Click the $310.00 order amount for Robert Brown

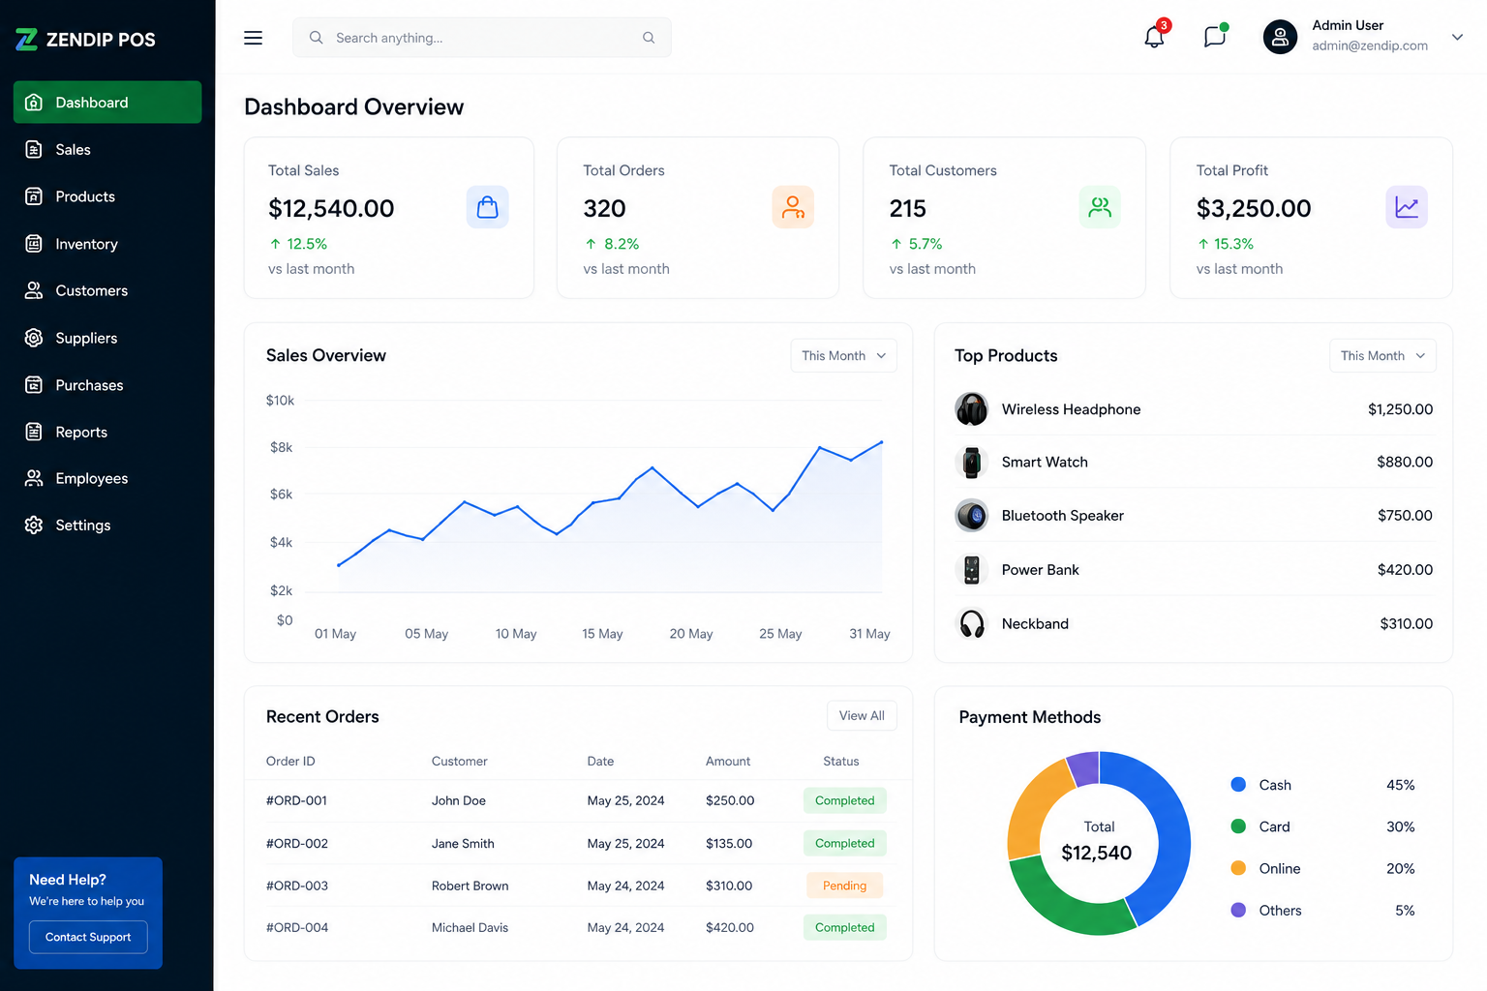coord(729,886)
